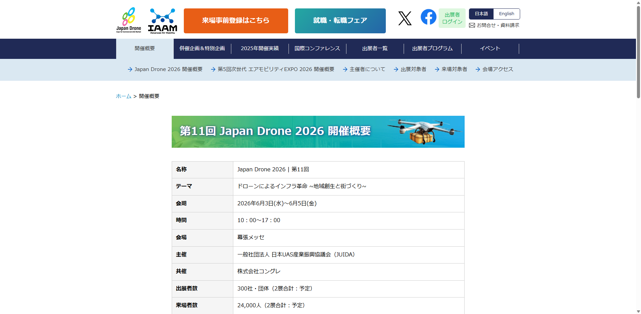This screenshot has height=314, width=641.
Task: Click the arrow icon before Japan Drone 2026 開催概要
Action: (130, 69)
